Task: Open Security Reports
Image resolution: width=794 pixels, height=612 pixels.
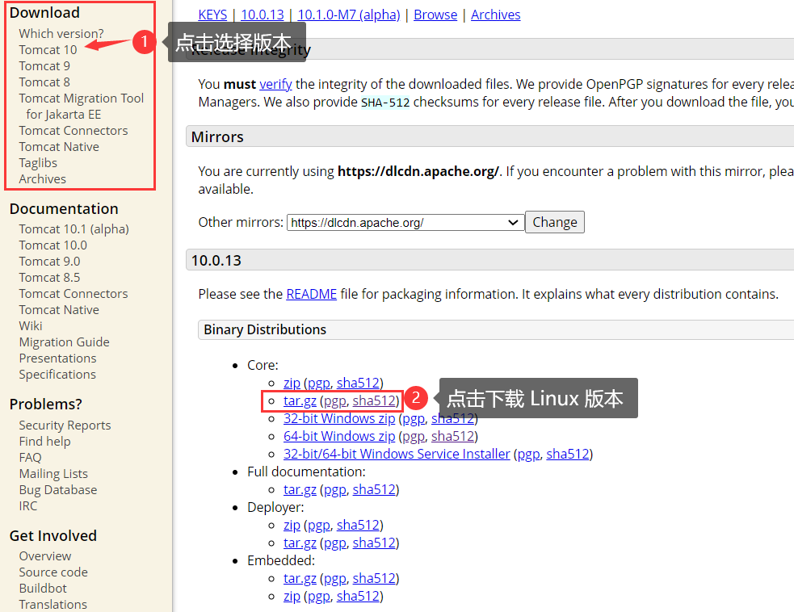Action: click(65, 425)
